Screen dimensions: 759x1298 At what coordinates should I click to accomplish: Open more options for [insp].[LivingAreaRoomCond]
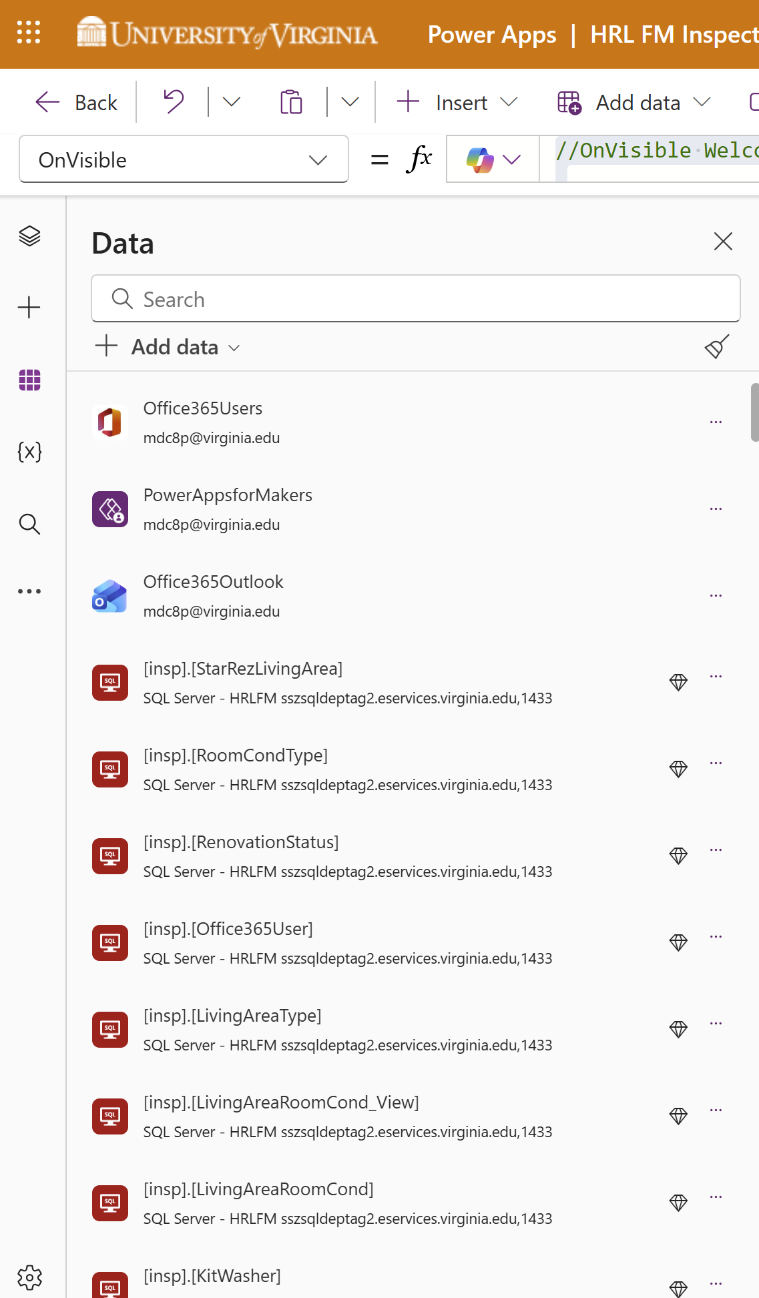[716, 1197]
